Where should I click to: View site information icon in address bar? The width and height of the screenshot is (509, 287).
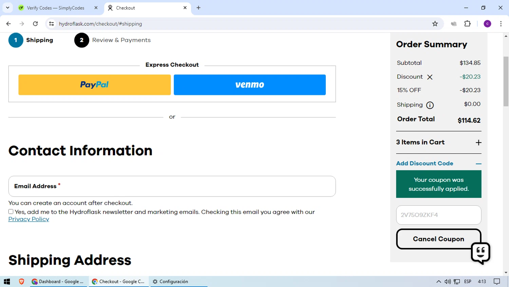coord(52,24)
